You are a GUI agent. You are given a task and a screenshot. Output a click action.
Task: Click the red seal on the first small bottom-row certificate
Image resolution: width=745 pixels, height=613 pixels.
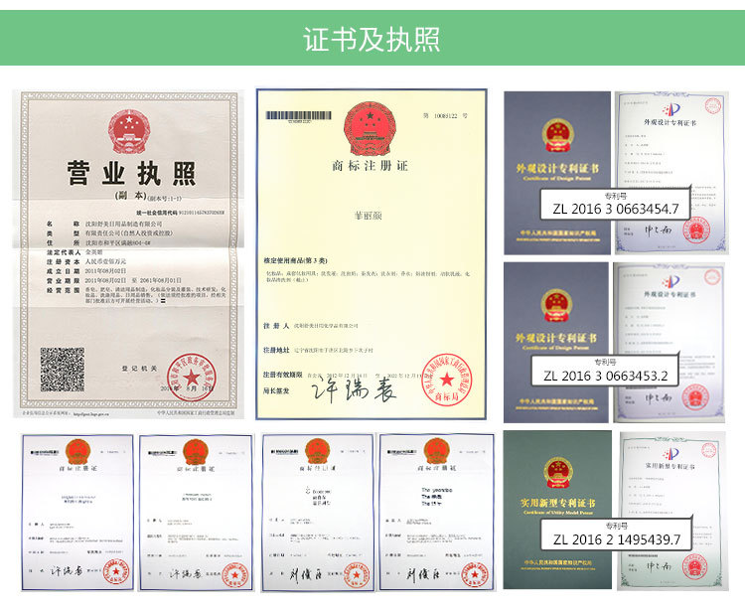pyautogui.click(x=116, y=573)
